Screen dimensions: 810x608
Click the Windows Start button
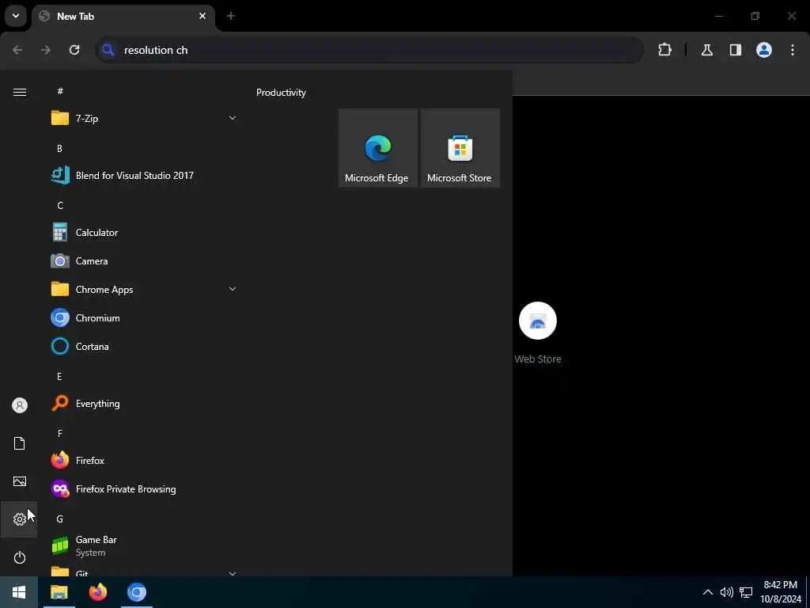coord(19,592)
